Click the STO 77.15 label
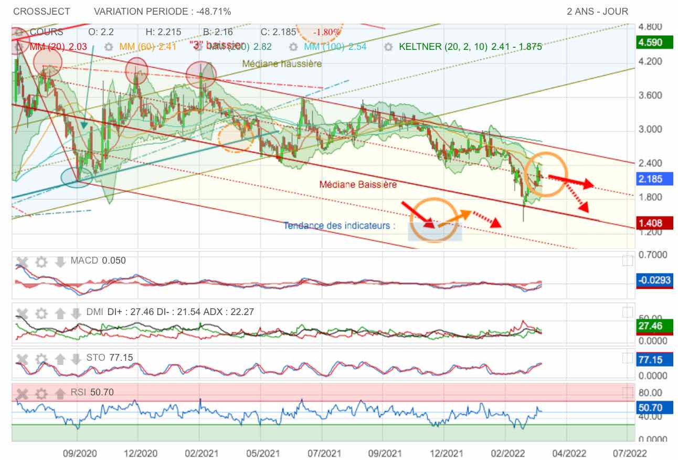 110,358
